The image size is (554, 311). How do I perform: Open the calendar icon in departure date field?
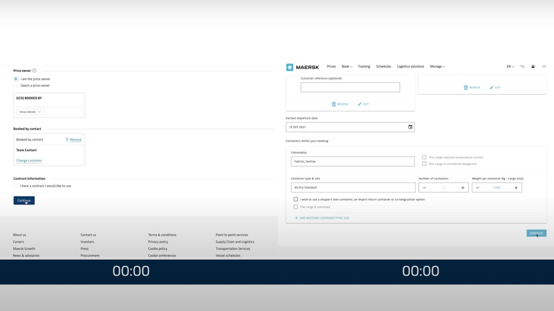click(410, 127)
